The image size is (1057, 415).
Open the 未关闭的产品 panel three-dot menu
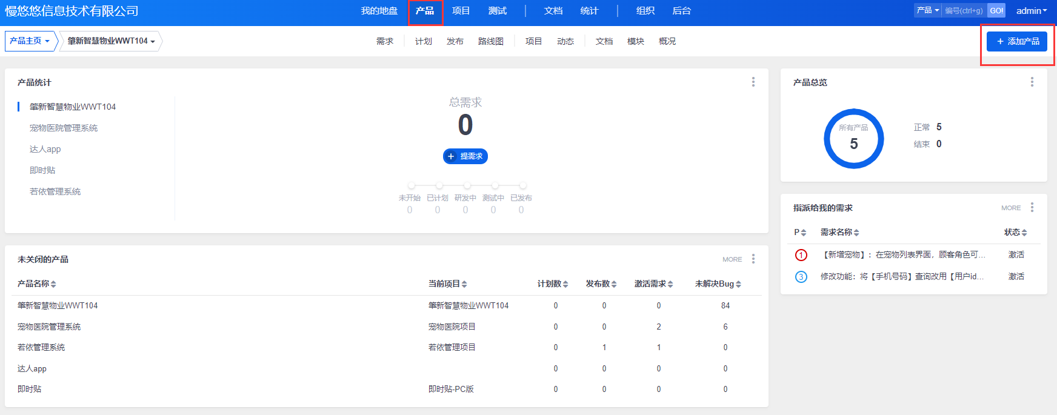753,259
